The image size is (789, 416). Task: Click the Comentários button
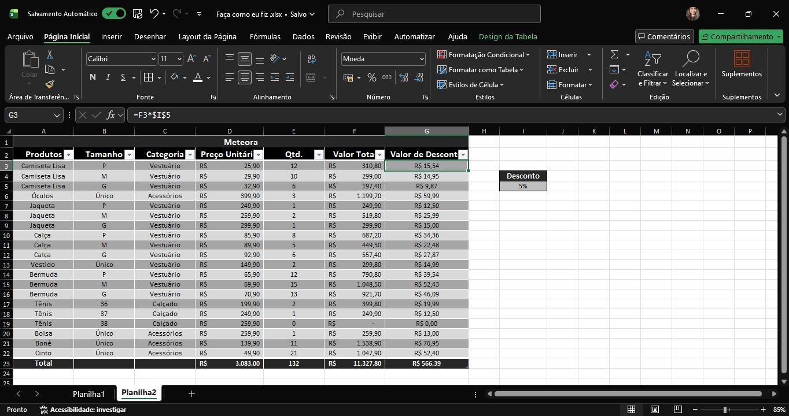pyautogui.click(x=664, y=36)
